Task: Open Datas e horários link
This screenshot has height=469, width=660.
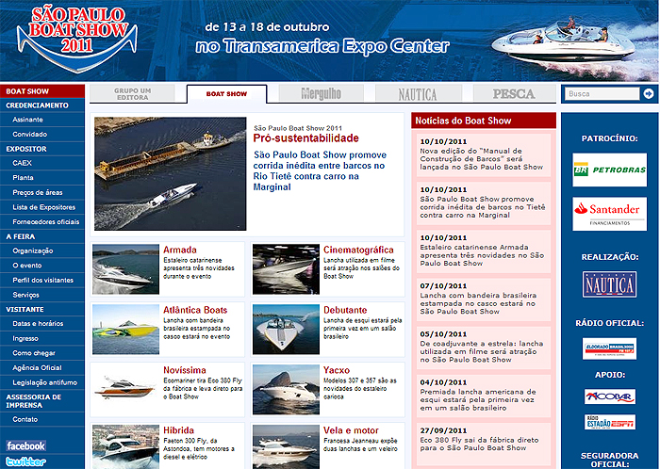Action: pyautogui.click(x=38, y=323)
